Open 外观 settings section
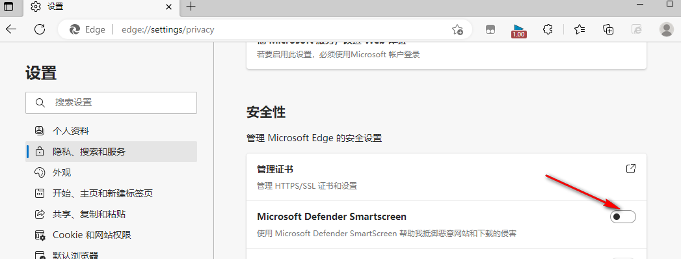681x259 pixels. tap(111, 172)
